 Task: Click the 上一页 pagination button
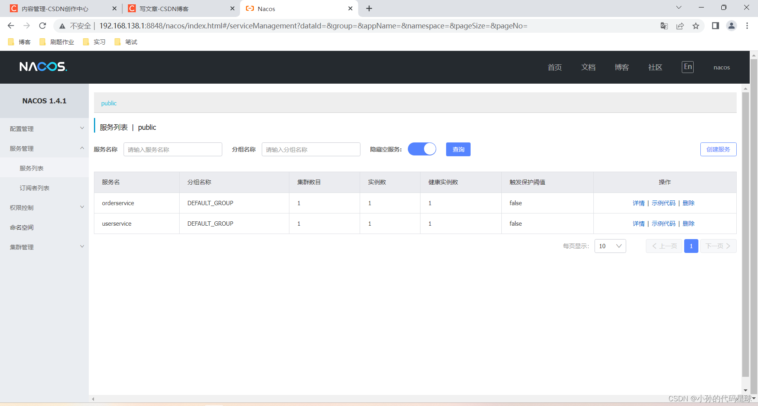point(664,246)
